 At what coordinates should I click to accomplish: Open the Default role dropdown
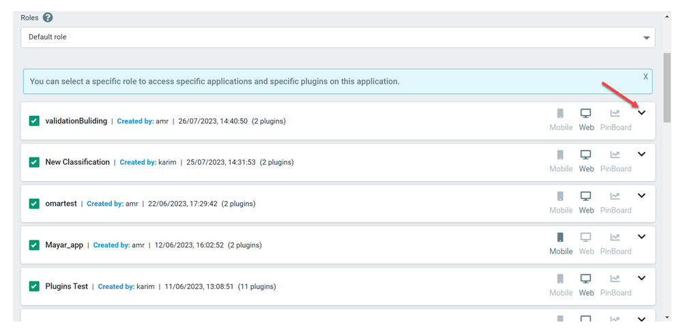point(338,37)
